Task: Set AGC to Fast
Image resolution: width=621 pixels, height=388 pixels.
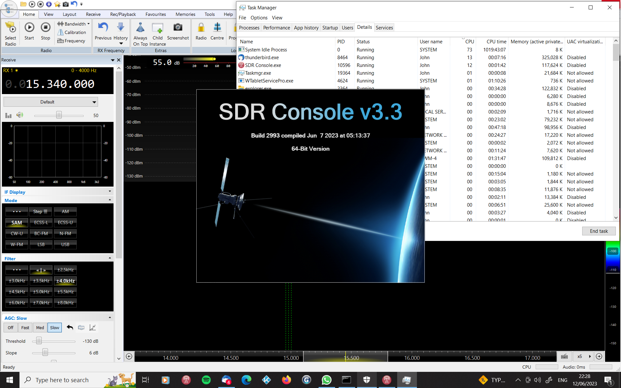Action: click(25, 328)
